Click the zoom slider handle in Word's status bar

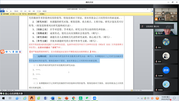pos(148,90)
